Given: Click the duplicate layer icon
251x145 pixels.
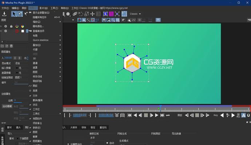Looking at the screenshot, I should 7,46.
